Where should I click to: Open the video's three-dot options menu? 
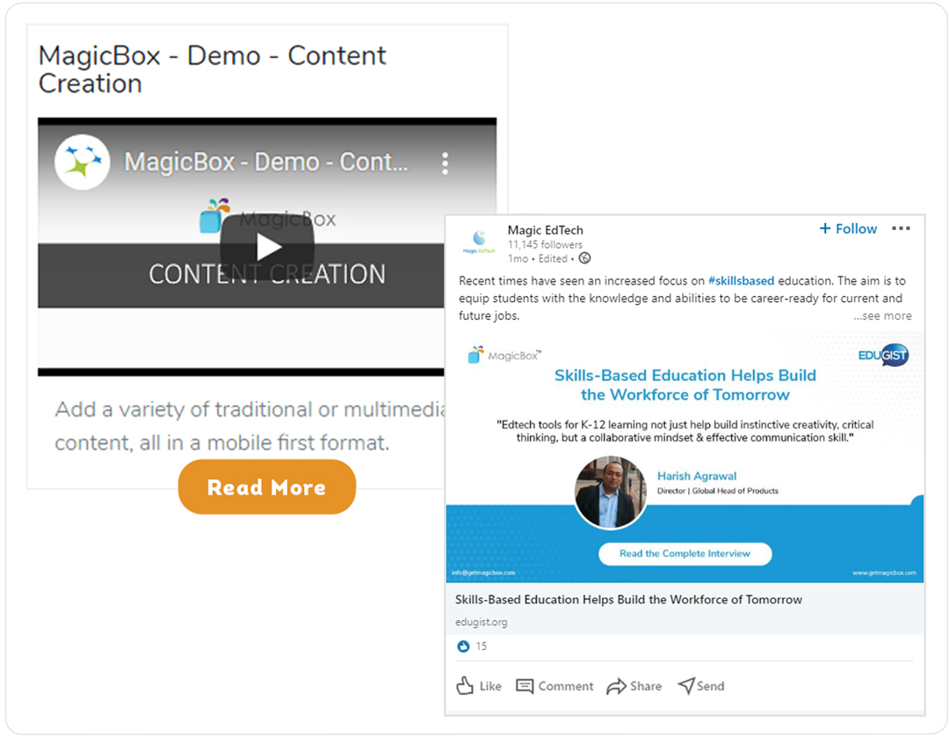(x=445, y=163)
